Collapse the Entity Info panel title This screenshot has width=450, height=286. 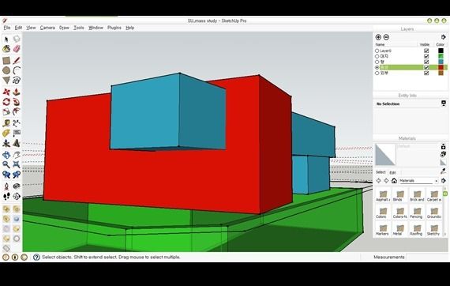coord(407,96)
